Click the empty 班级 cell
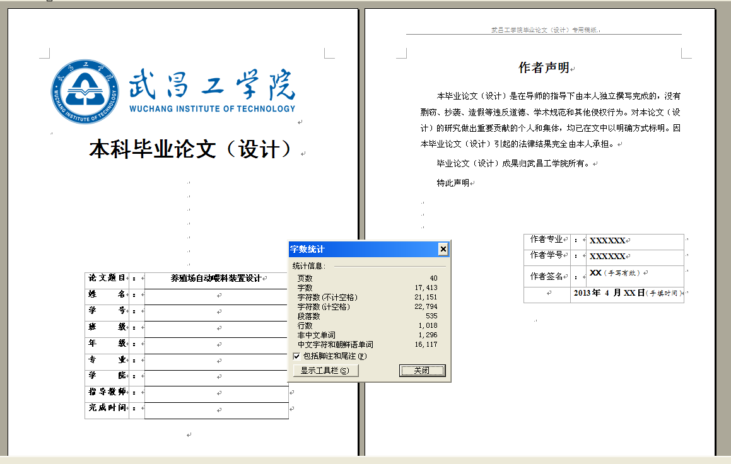Image resolution: width=731 pixels, height=464 pixels. click(216, 329)
